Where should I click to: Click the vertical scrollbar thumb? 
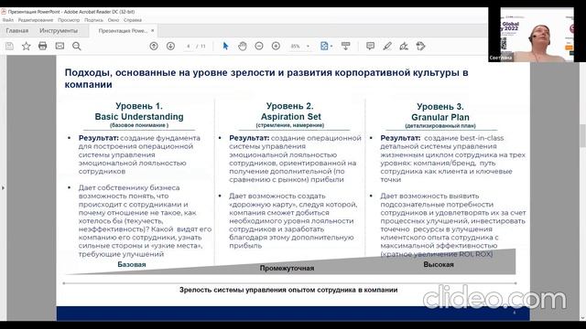(582, 136)
